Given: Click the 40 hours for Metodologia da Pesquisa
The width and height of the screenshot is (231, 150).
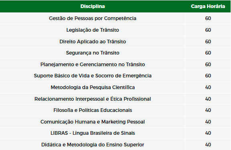Looking at the screenshot, I should pyautogui.click(x=208, y=87).
